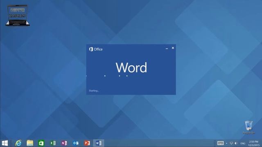Open the touch keyboard tray icon

(x=220, y=143)
